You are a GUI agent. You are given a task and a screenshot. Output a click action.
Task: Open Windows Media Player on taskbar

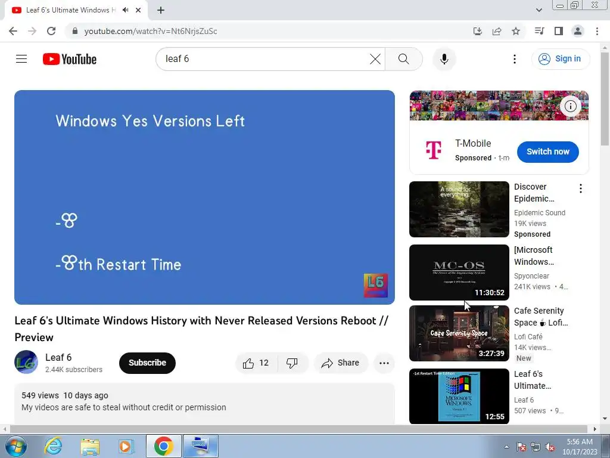click(x=125, y=446)
